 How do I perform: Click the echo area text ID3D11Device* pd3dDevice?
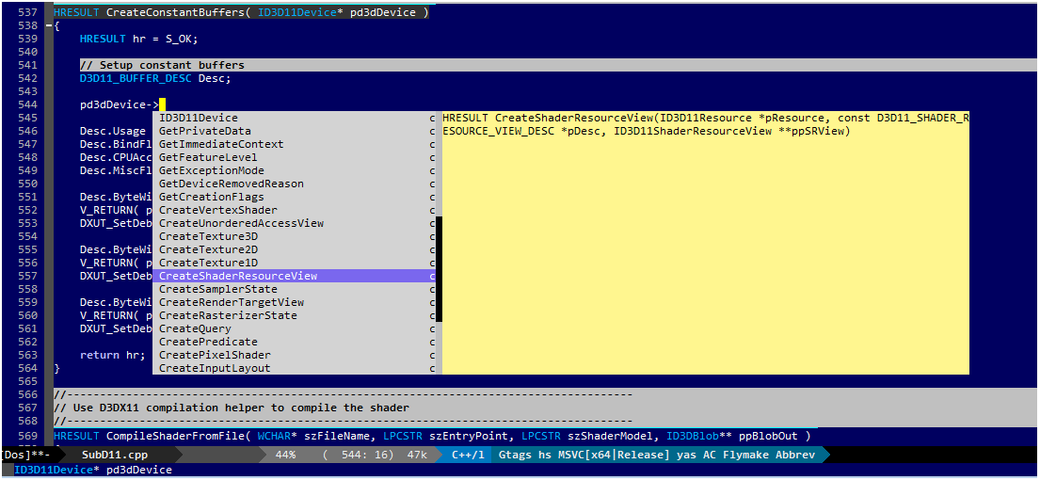93,470
